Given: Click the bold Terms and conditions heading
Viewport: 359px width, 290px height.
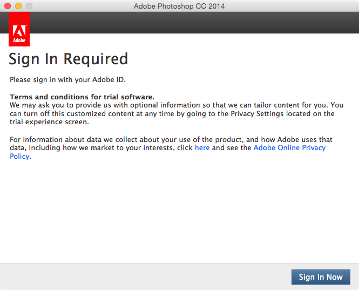Looking at the screenshot, I should [x=82, y=97].
